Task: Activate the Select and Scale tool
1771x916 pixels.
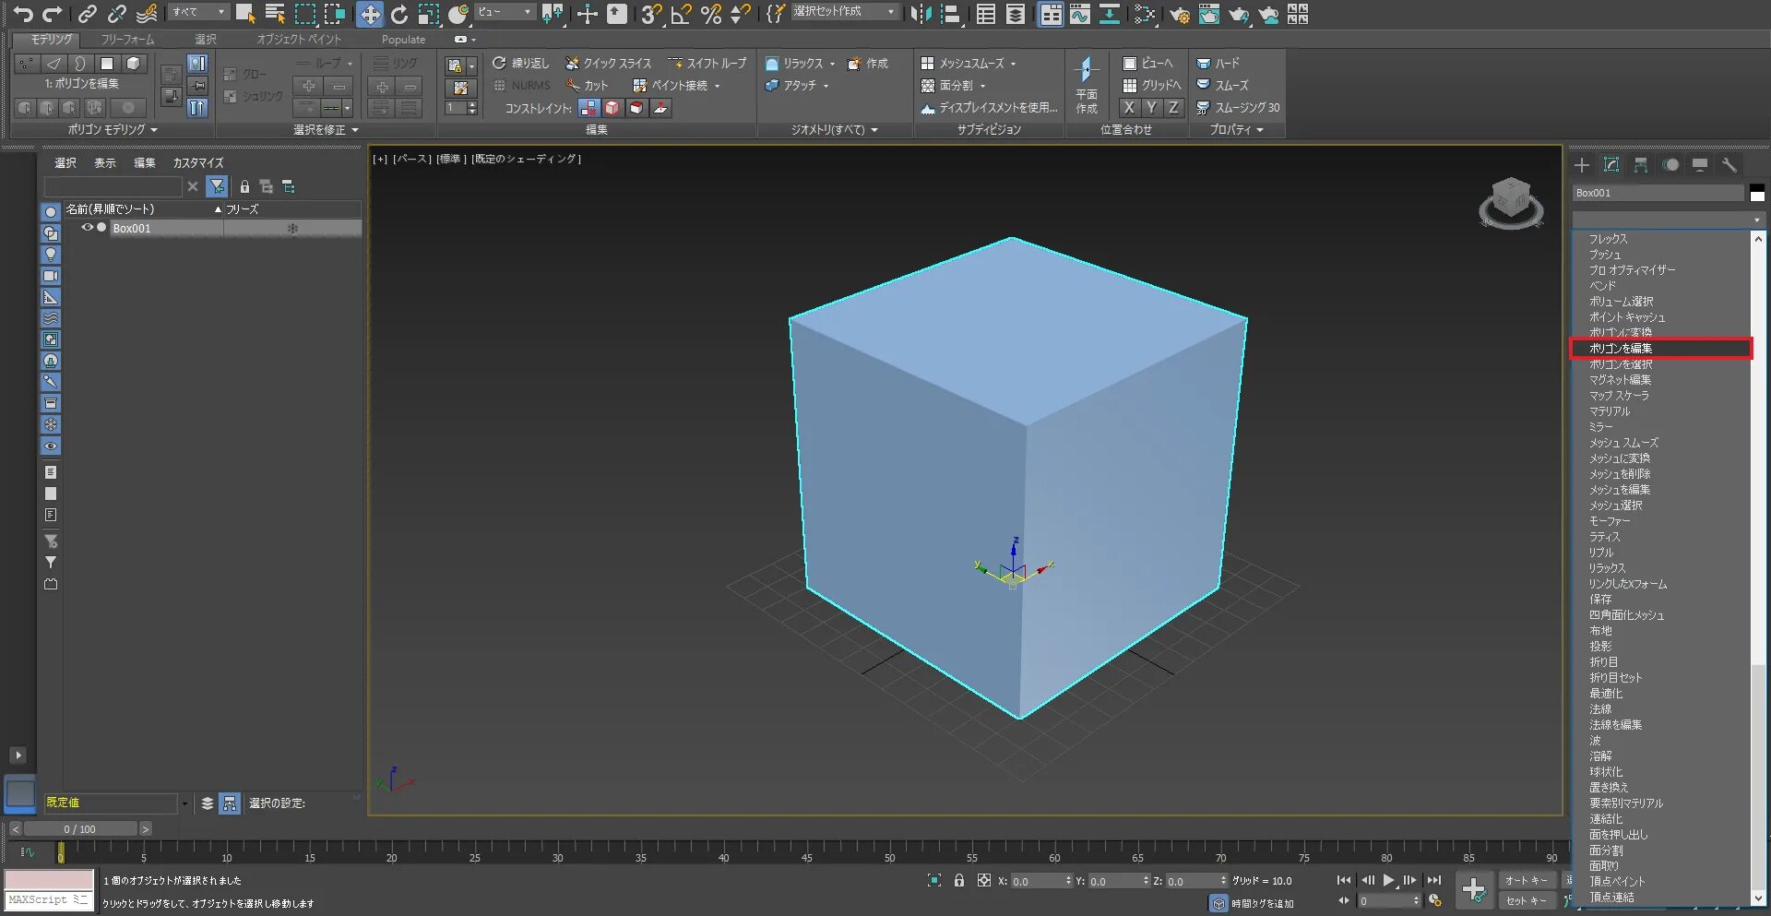Action: point(429,14)
